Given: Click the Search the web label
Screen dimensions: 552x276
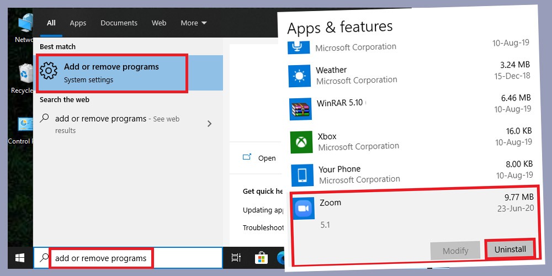Looking at the screenshot, I should [65, 99].
